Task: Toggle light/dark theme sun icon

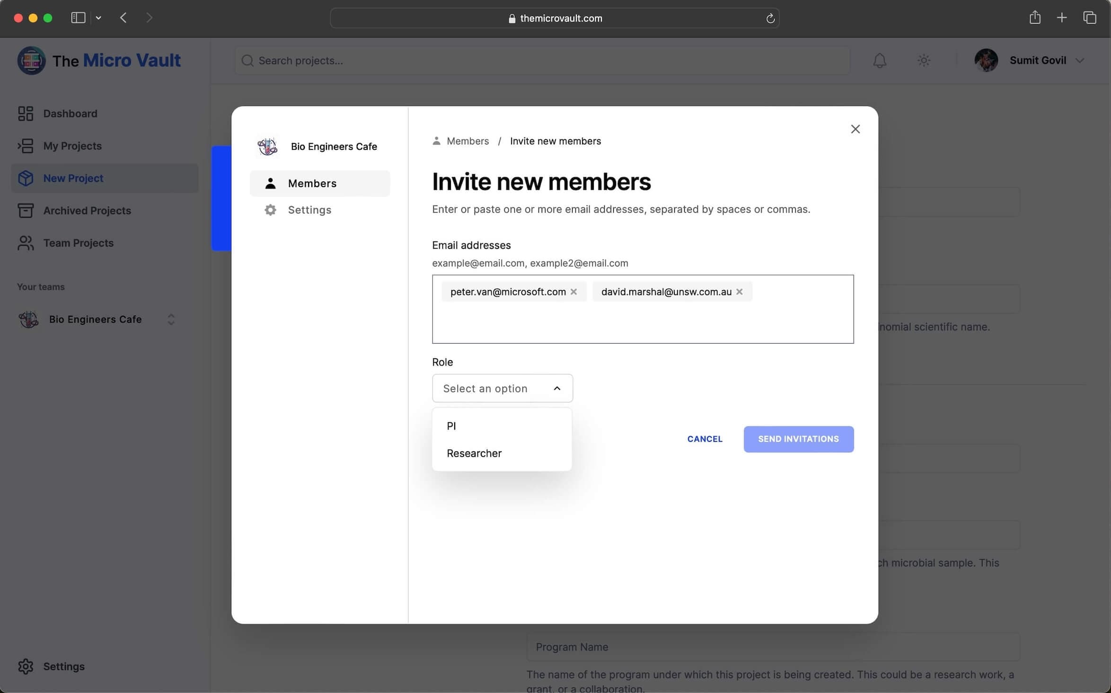Action: pyautogui.click(x=924, y=61)
